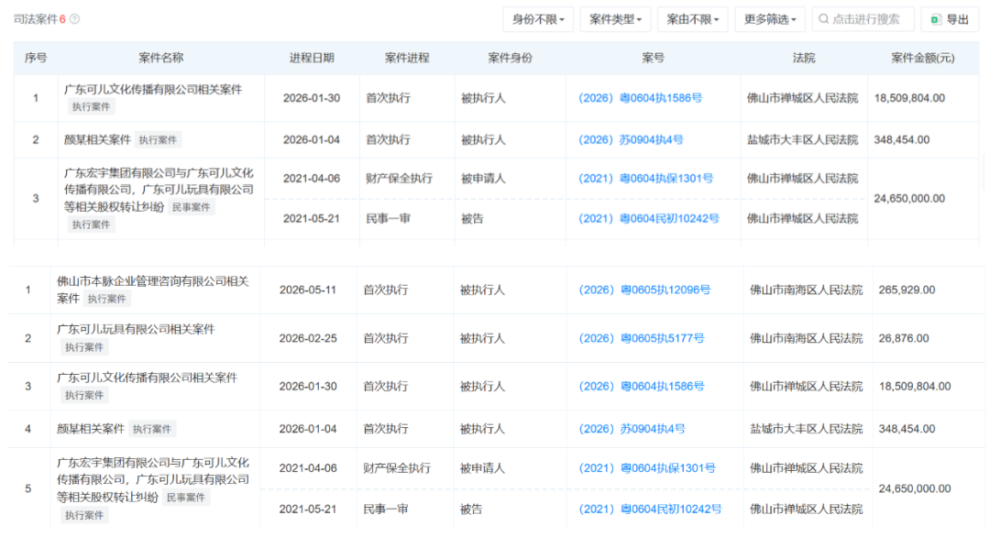990x537 pixels.
Task: Open the 身份不限 filter dropdown
Action: (x=538, y=19)
